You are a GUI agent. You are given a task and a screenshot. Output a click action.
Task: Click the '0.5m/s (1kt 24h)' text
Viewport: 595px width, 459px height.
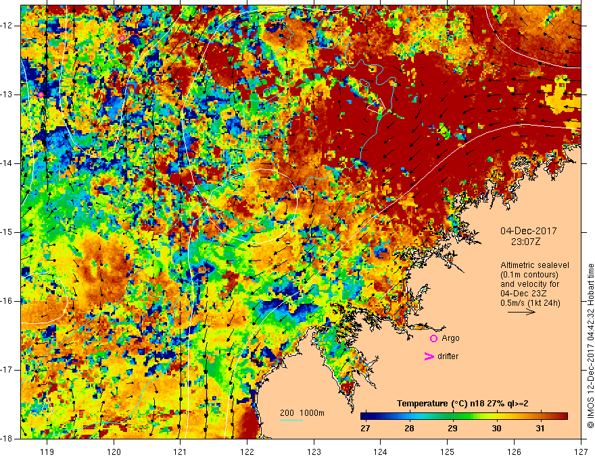pos(530,303)
